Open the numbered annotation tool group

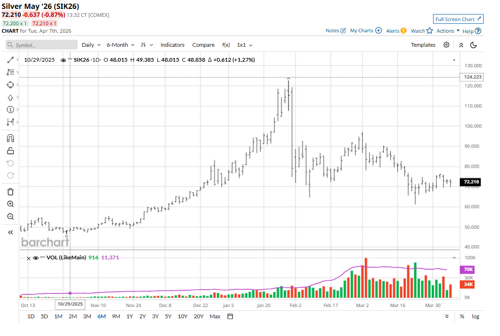coord(10,110)
